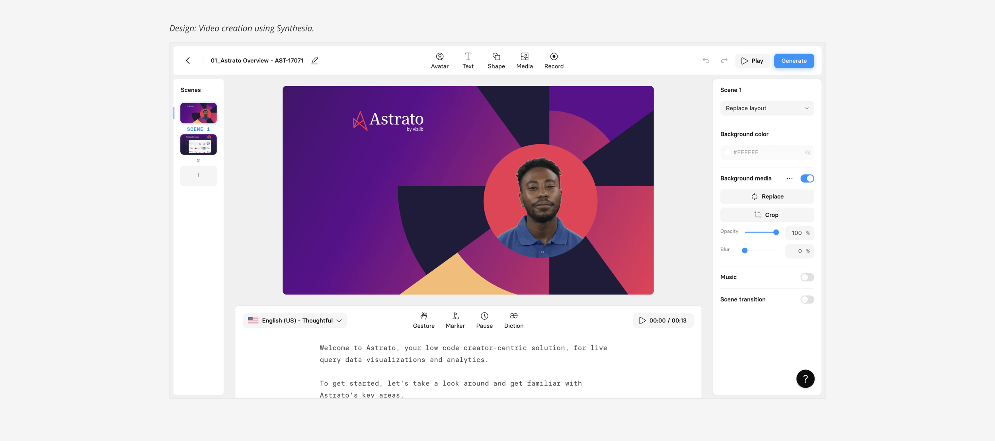
Task: Open the Diction tool
Action: click(513, 320)
